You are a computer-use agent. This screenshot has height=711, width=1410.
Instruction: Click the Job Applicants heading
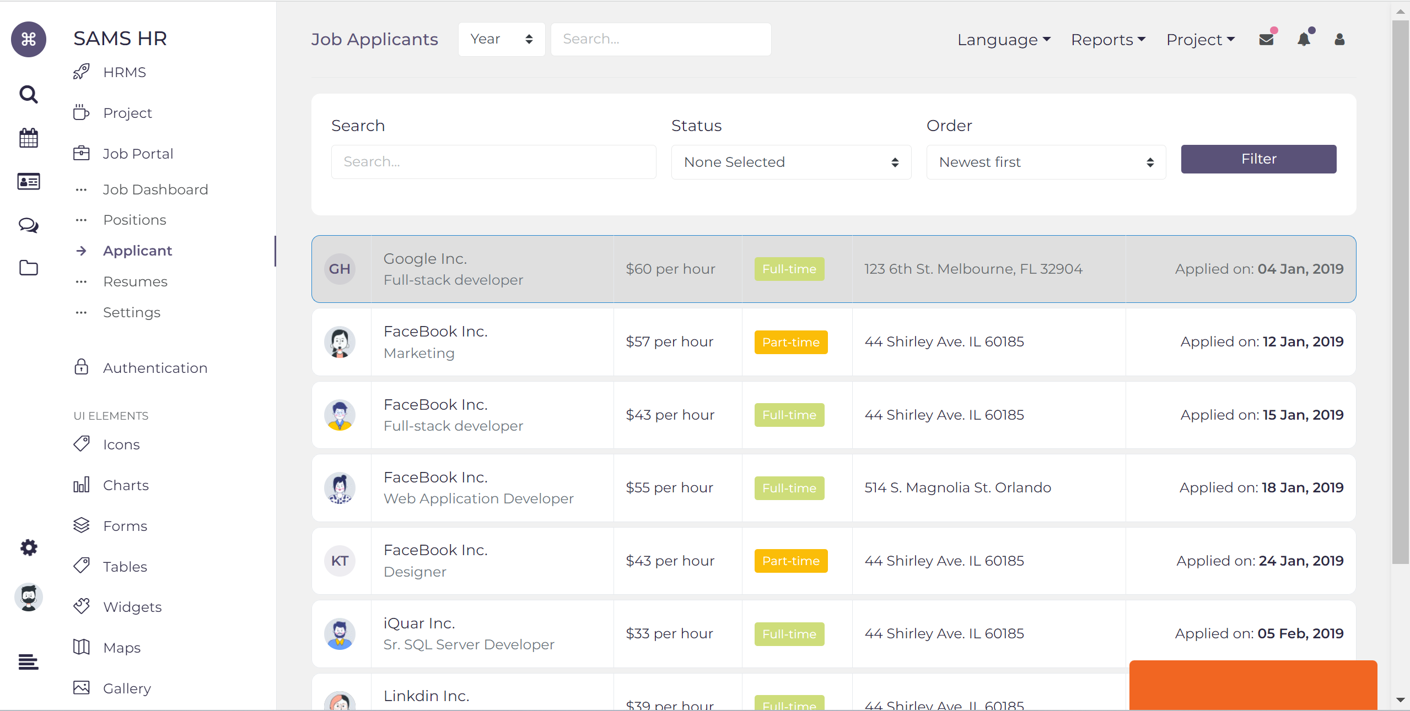[x=375, y=39]
